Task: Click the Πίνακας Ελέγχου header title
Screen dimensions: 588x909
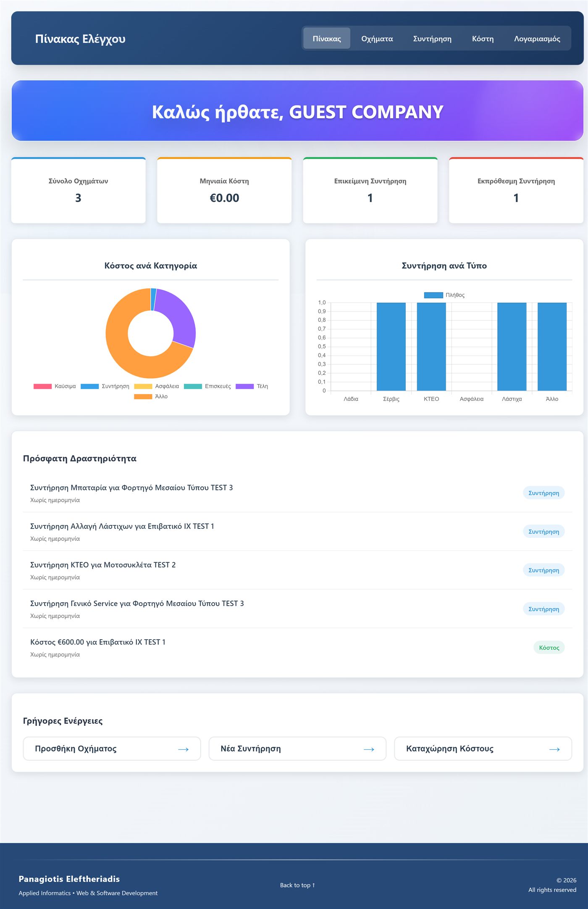Action: [x=80, y=39]
